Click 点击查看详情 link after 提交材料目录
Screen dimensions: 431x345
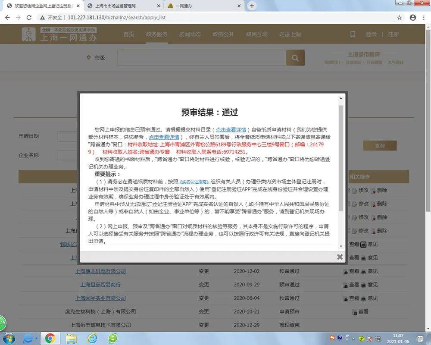point(231,129)
